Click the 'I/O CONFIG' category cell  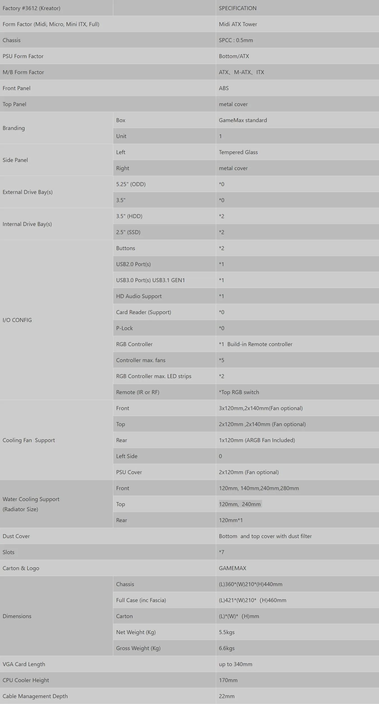(x=56, y=320)
